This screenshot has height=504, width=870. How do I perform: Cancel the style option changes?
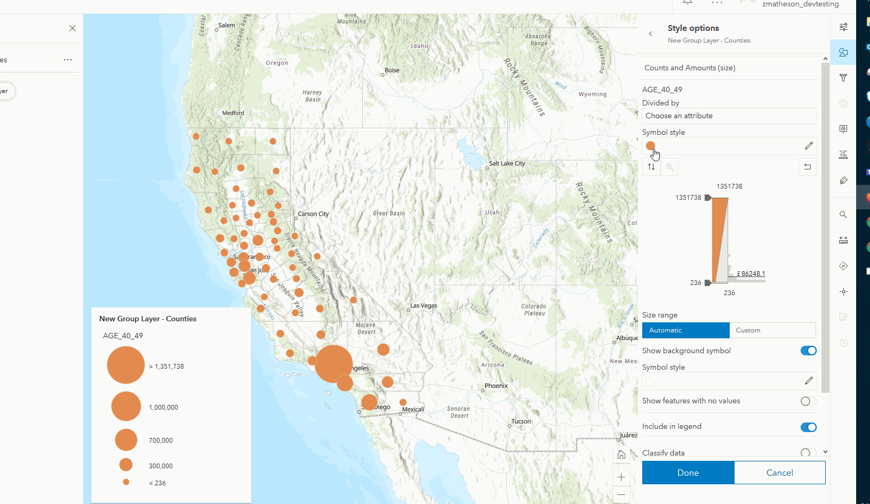click(x=780, y=473)
